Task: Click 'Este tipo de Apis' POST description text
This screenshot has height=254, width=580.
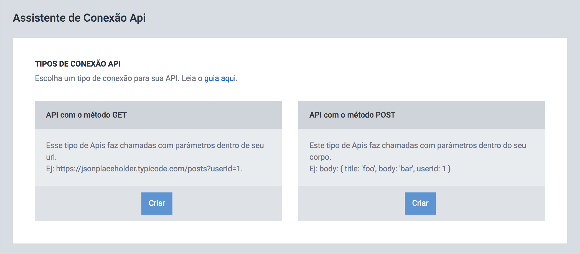Action: click(x=418, y=151)
